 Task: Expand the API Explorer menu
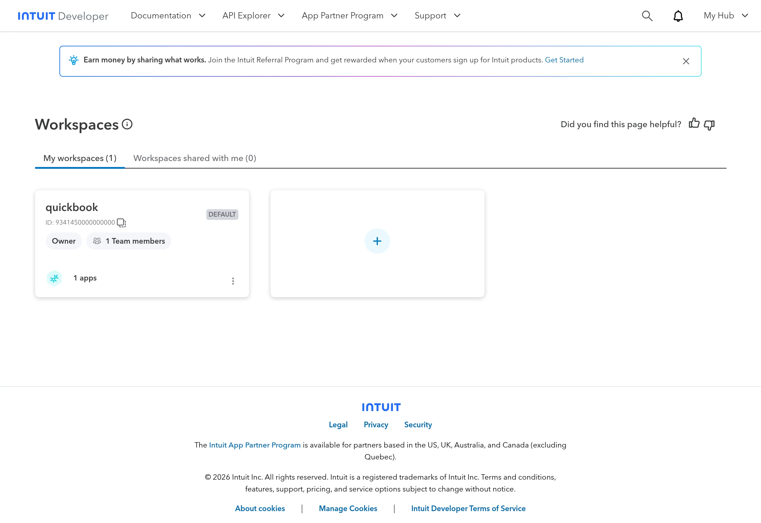click(x=253, y=15)
